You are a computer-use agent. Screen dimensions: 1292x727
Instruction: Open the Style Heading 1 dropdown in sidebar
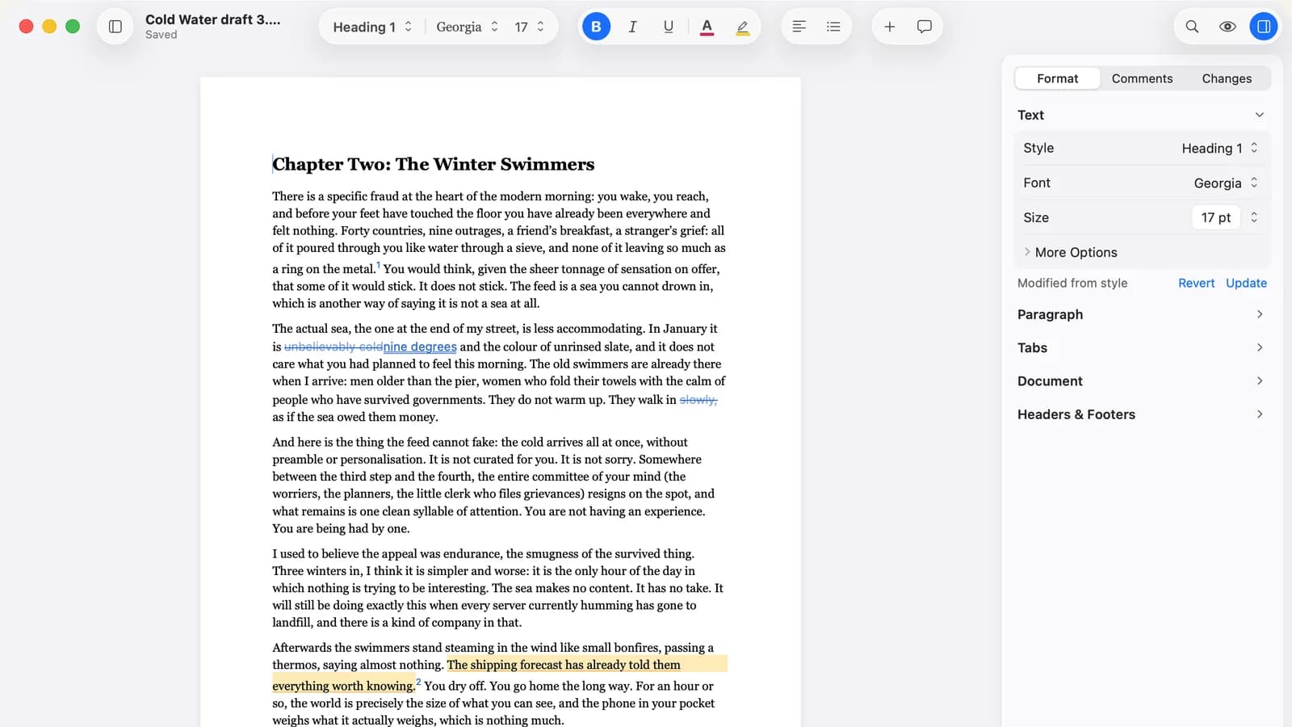pyautogui.click(x=1219, y=148)
